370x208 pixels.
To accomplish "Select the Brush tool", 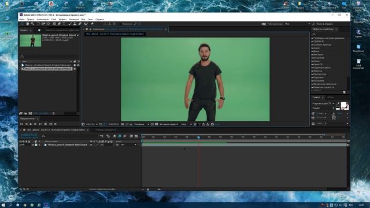I will click(x=70, y=24).
